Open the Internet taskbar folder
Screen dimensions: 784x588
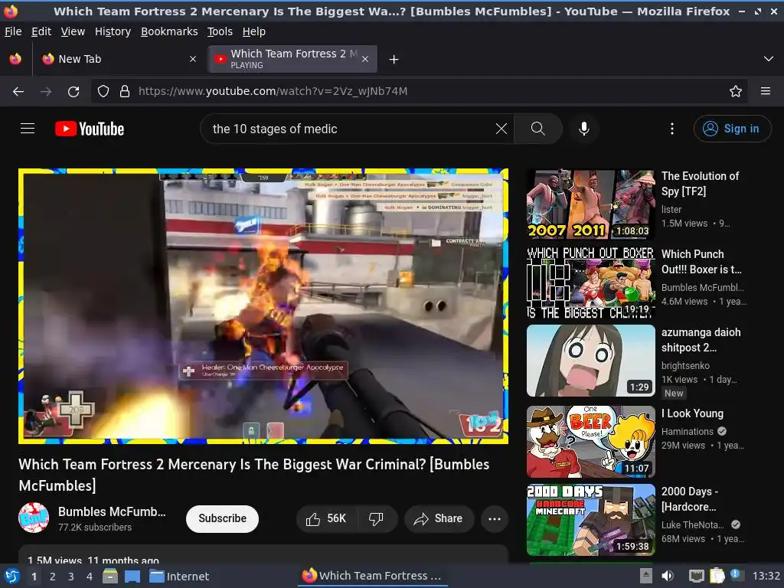point(179,576)
